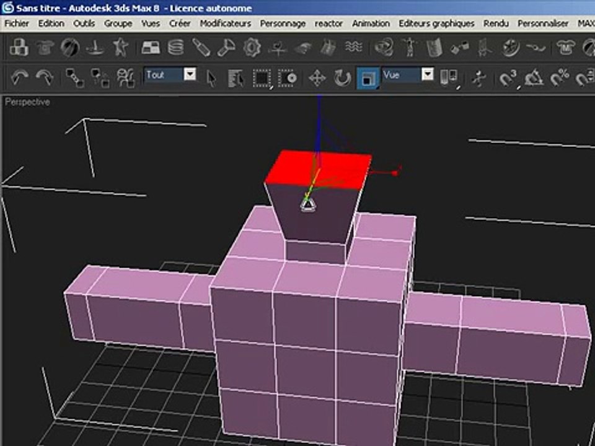Create a Deforming Mesh Collection

click(x=120, y=48)
